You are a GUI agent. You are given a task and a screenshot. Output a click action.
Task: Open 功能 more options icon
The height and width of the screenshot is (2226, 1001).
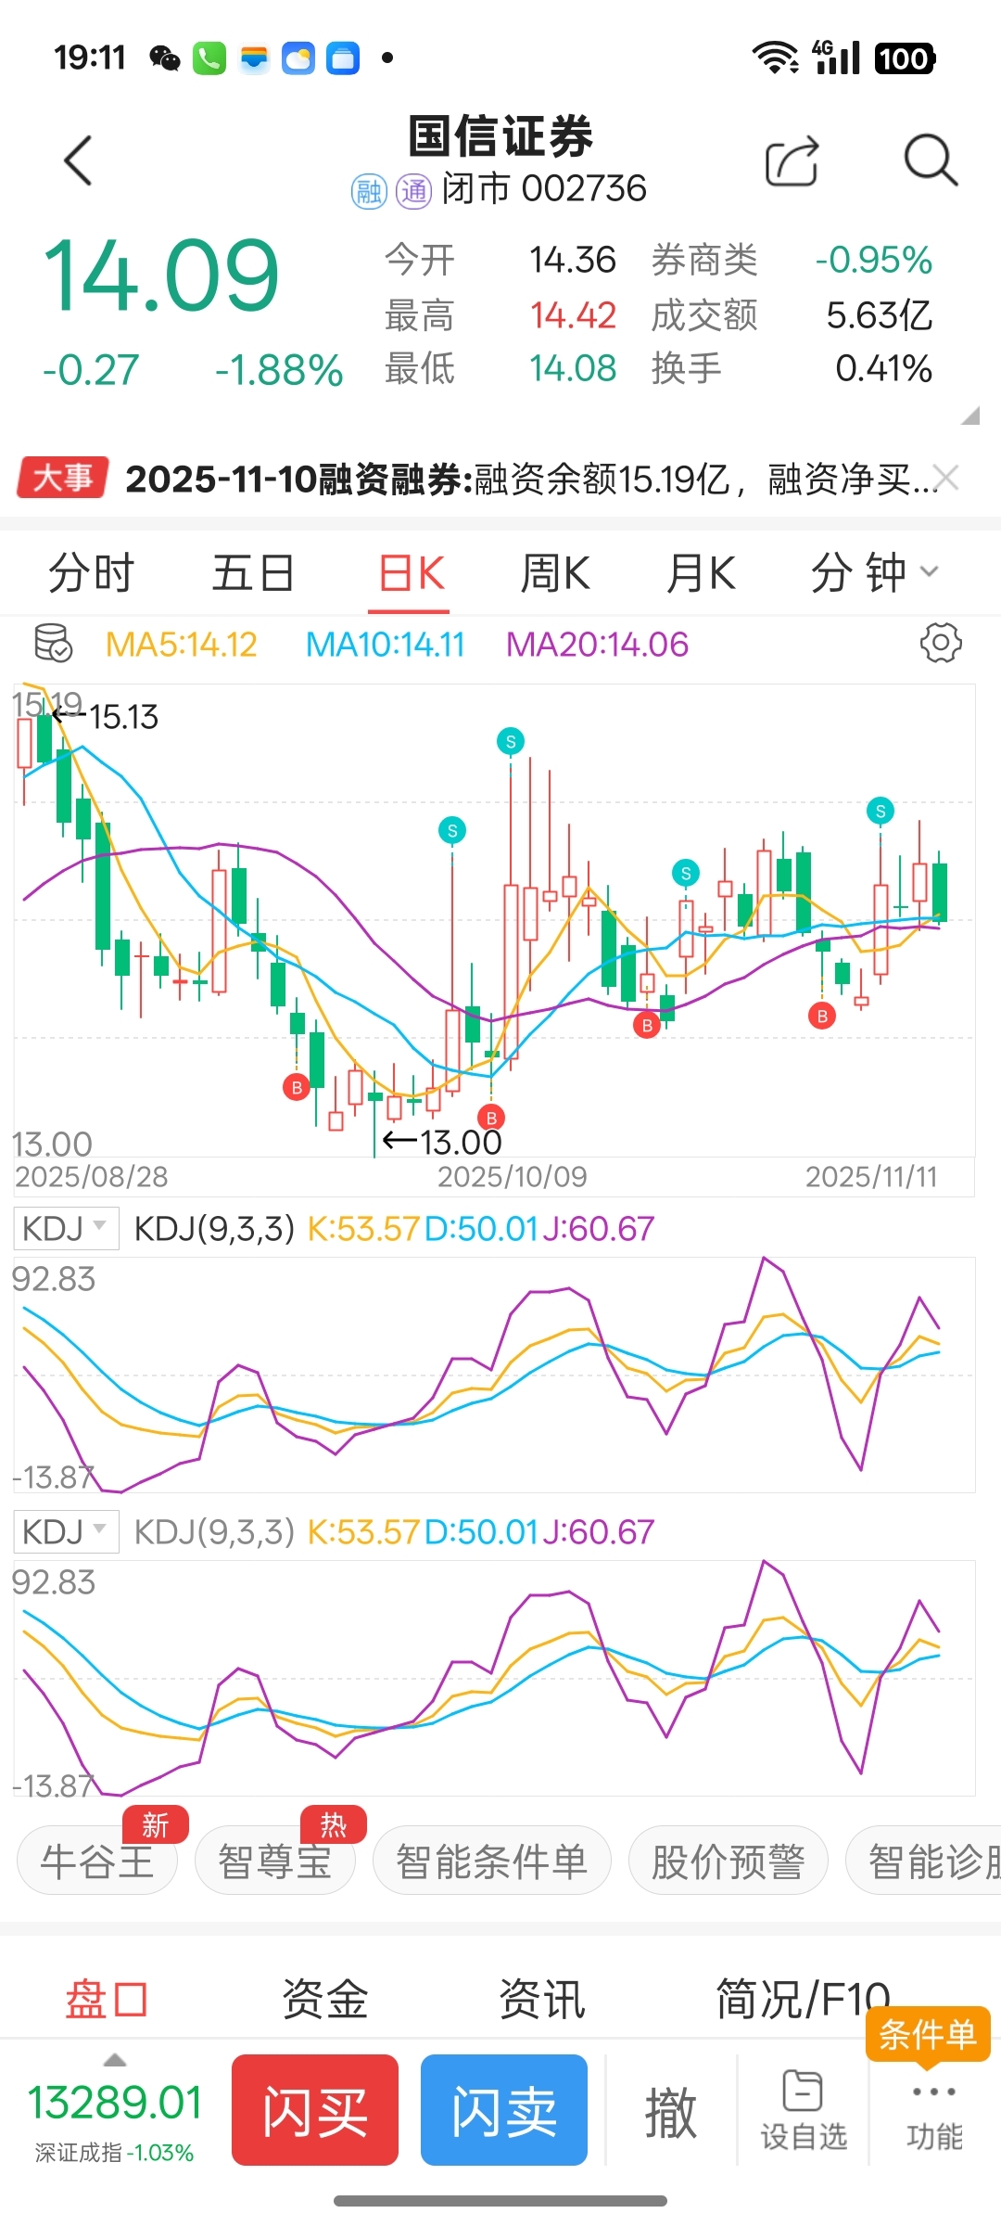pos(934,2120)
